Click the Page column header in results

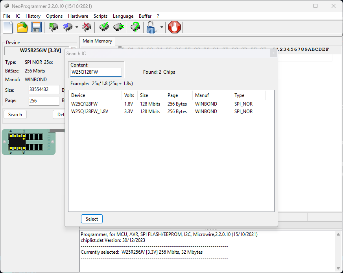tap(179, 95)
